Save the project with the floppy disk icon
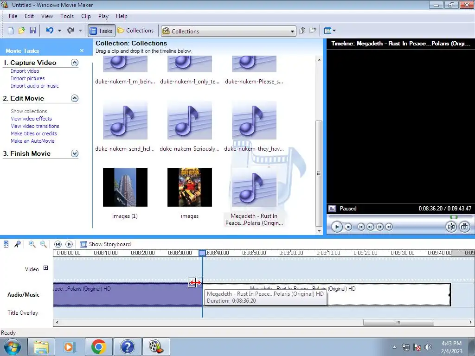This screenshot has height=356, width=475. pyautogui.click(x=33, y=31)
